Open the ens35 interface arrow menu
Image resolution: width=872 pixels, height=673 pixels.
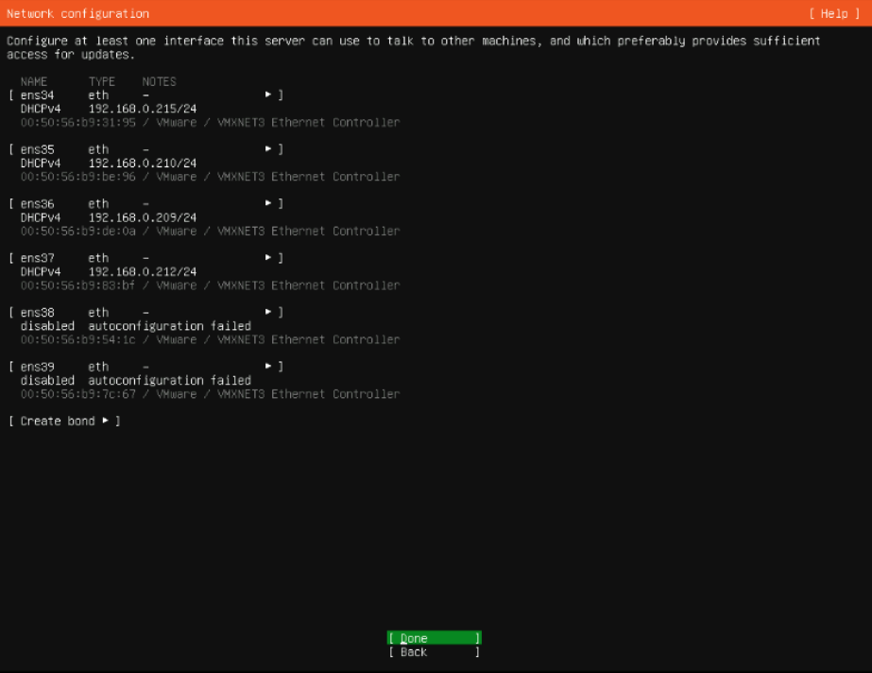(268, 149)
